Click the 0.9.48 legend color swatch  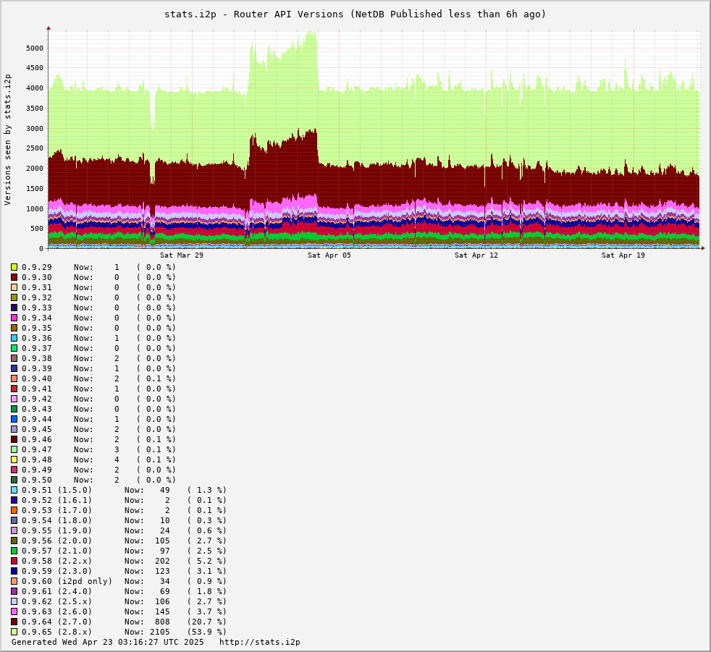click(14, 460)
